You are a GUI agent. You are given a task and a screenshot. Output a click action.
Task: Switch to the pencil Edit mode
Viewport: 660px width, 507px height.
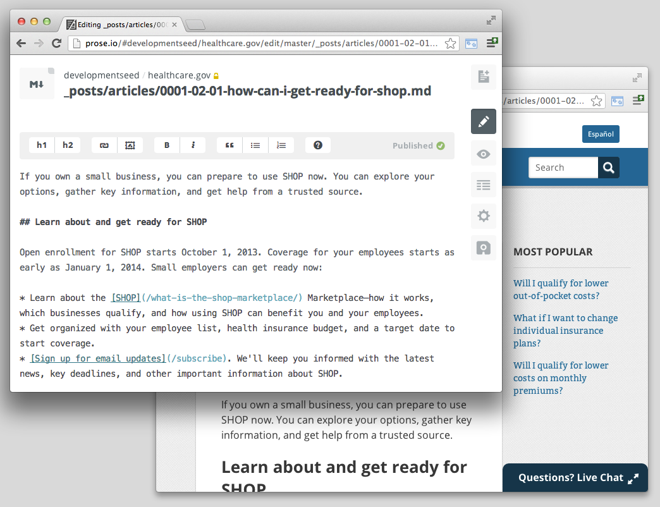coord(484,121)
